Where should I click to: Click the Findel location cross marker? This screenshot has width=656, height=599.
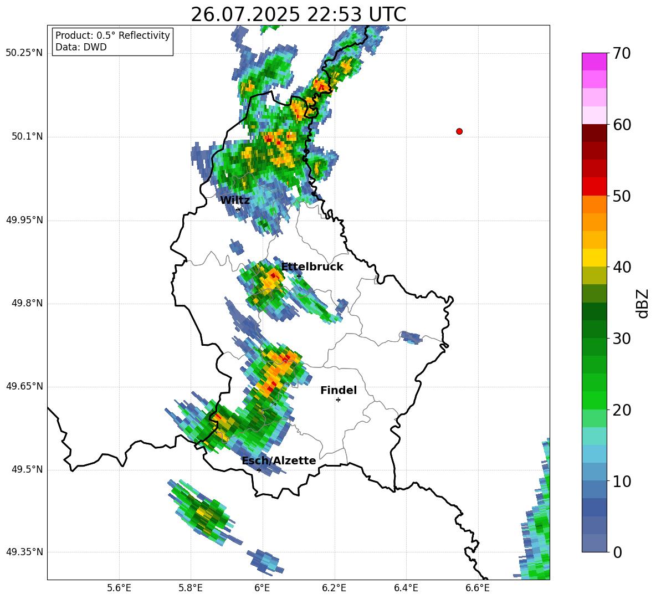(x=338, y=400)
